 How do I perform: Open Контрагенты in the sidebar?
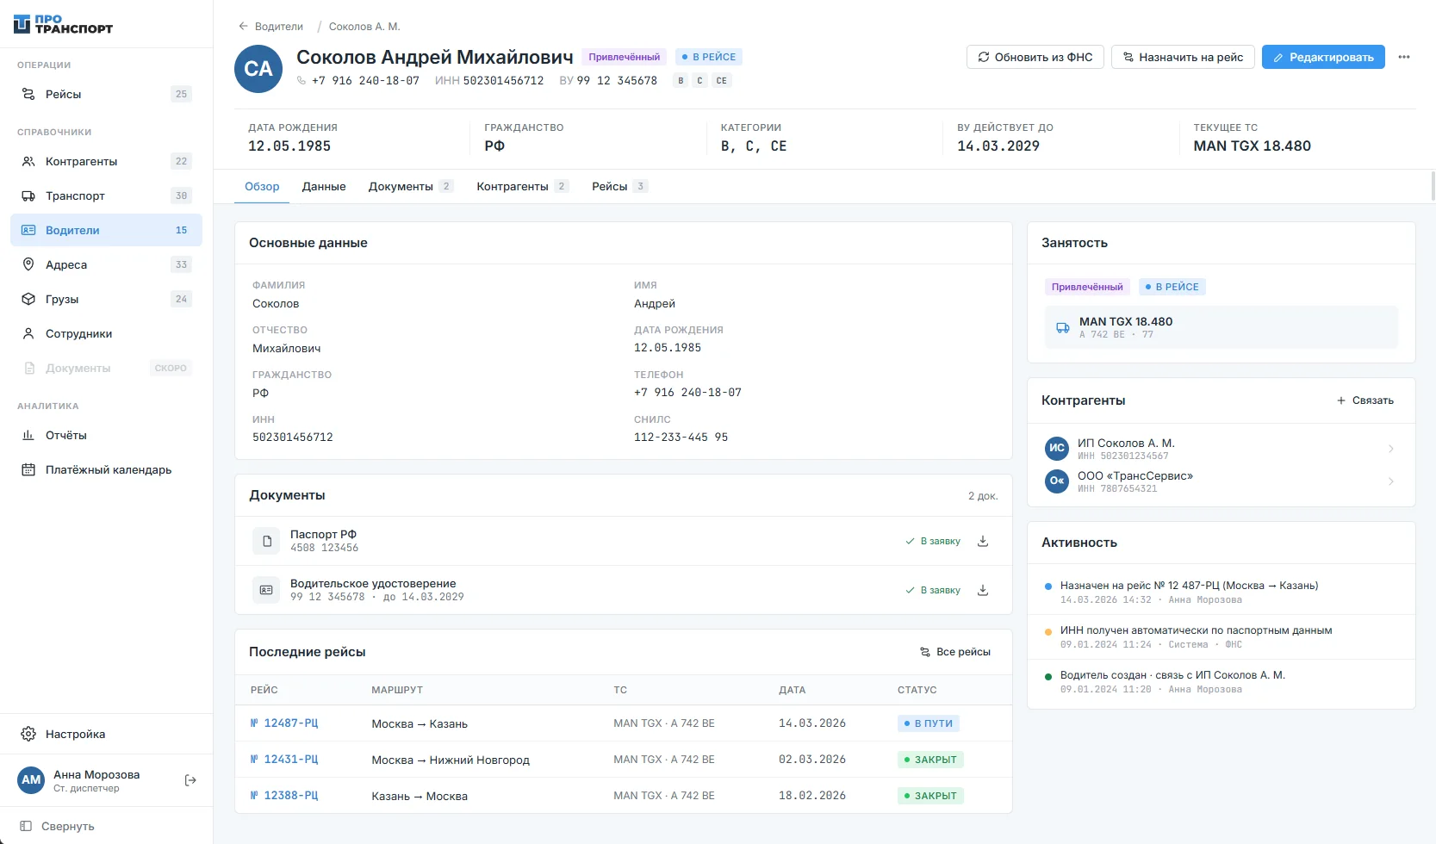click(x=107, y=161)
